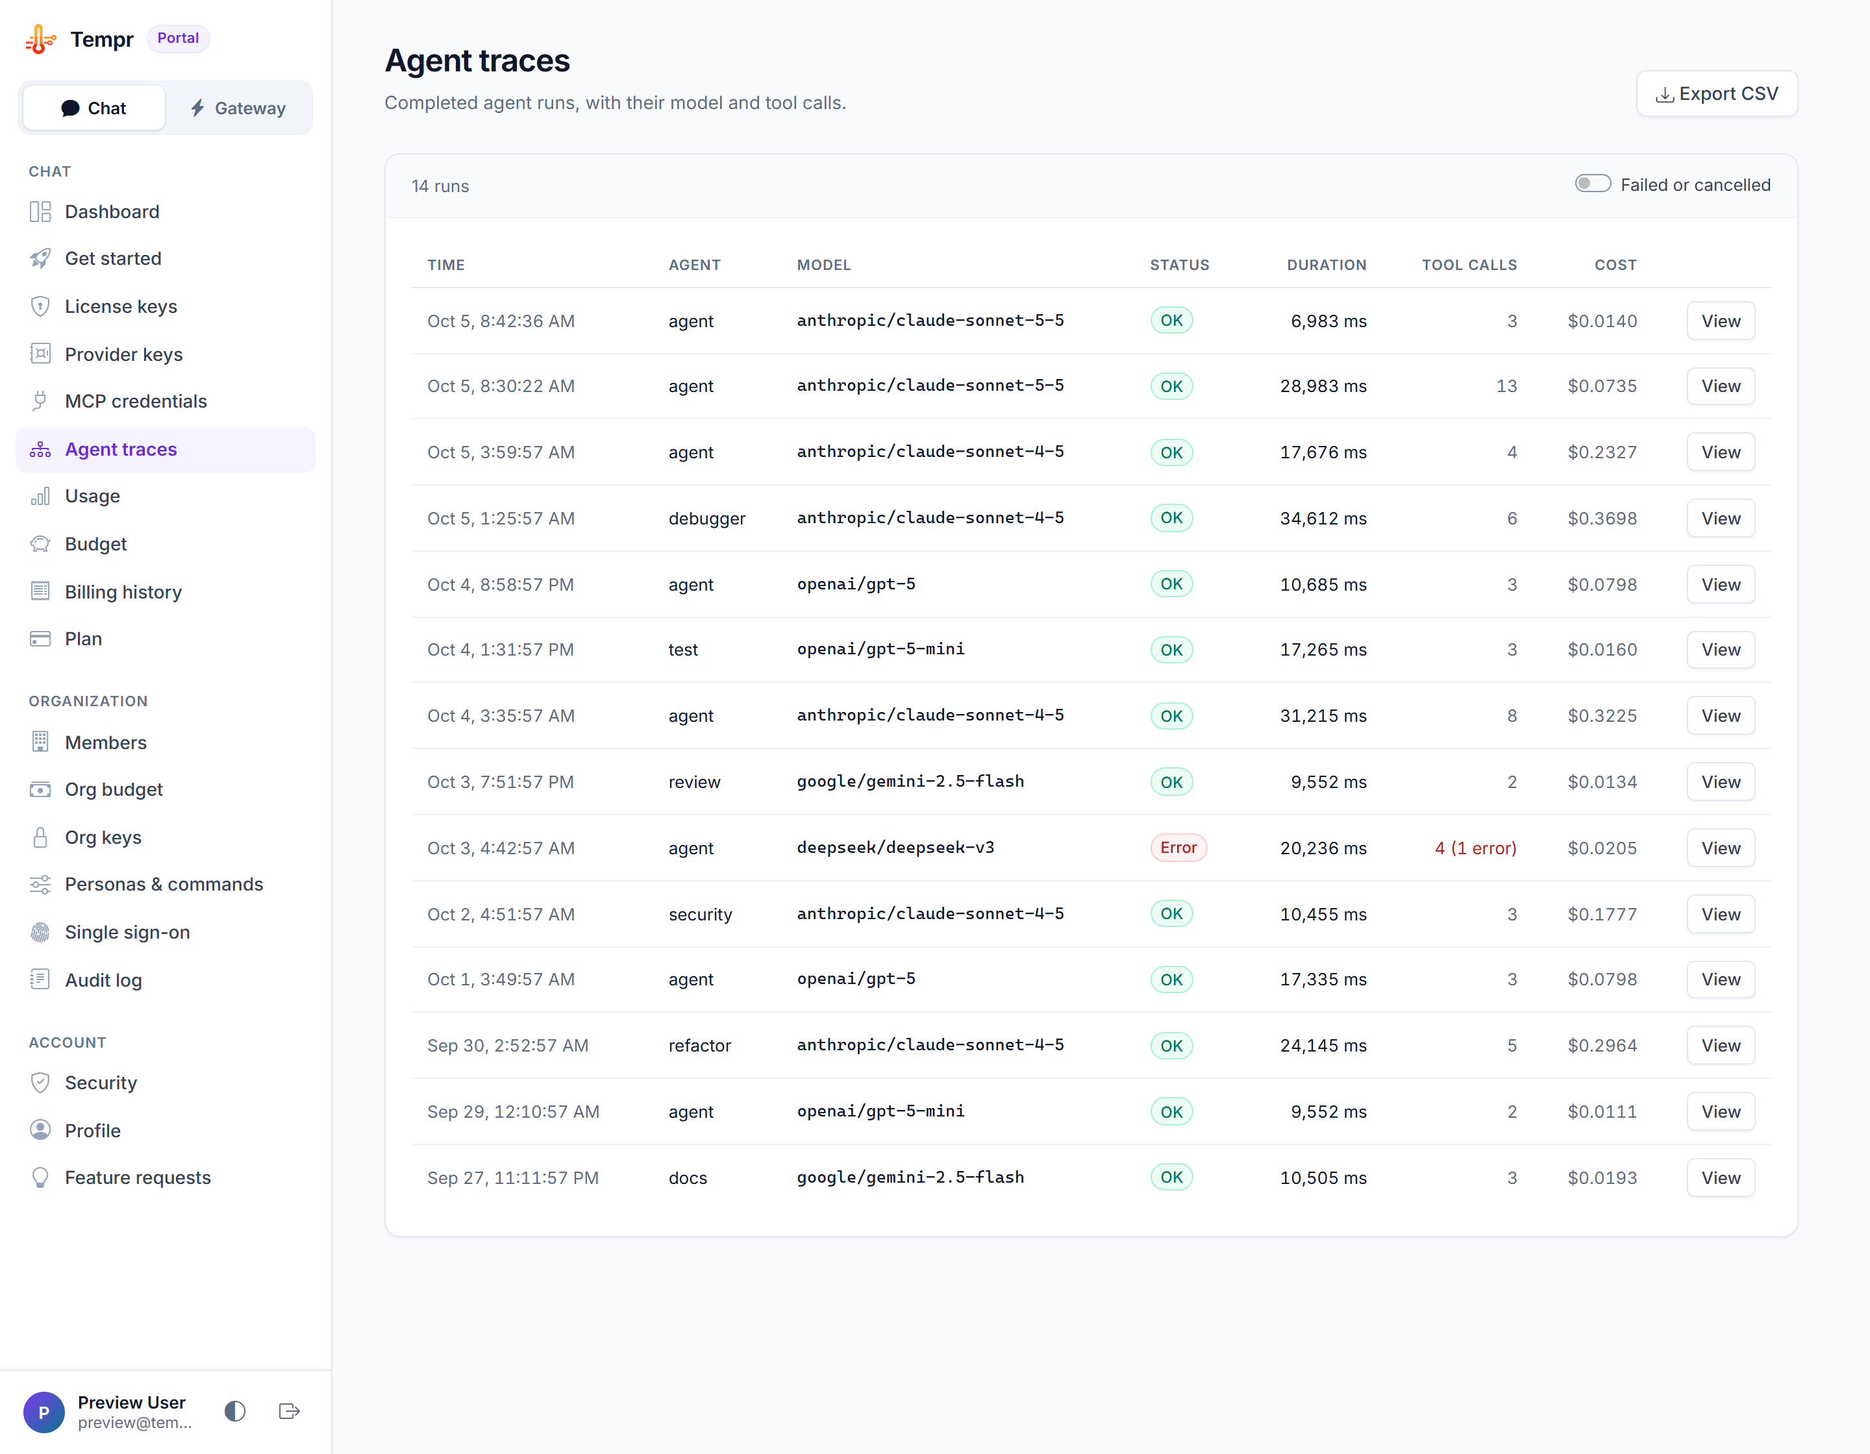Viewport: 1870px width, 1454px height.
Task: Export runs with Export CSV button
Action: click(1717, 93)
